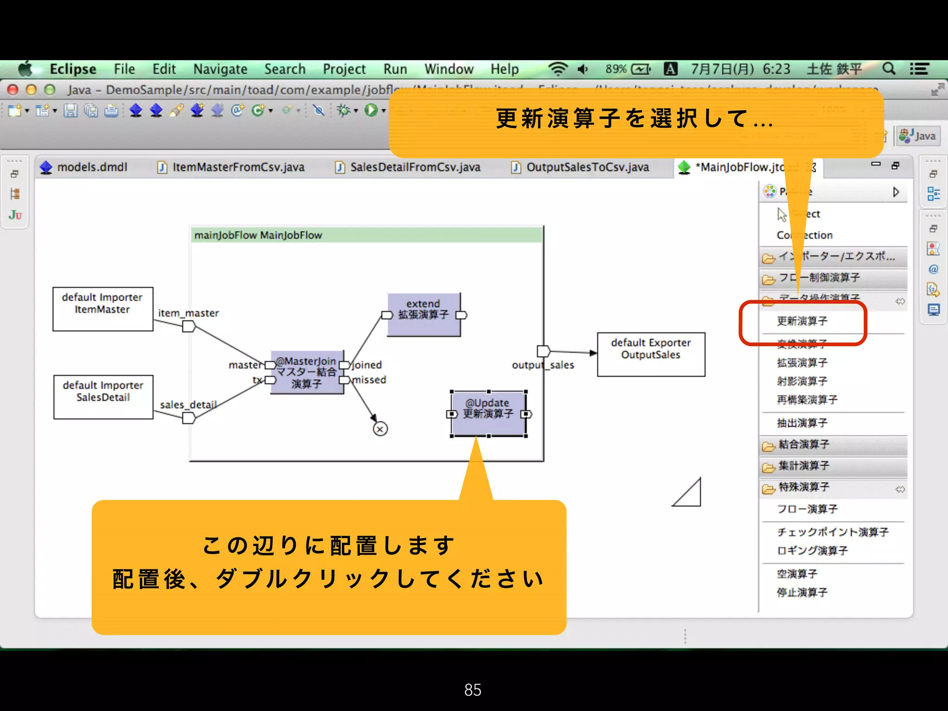Collapse the Palette with the arrow
The height and width of the screenshot is (711, 948).
896,192
